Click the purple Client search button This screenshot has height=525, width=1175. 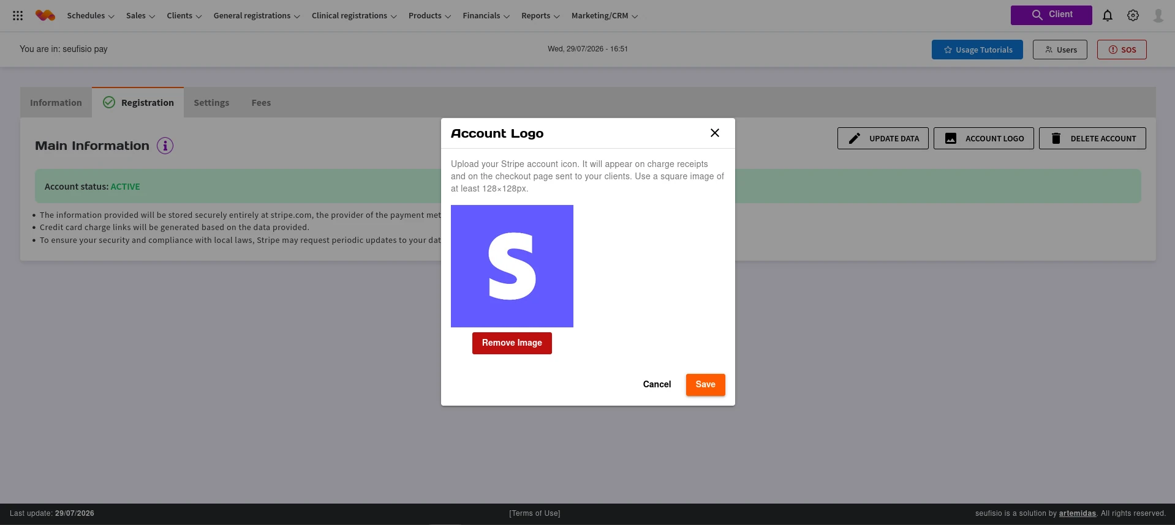tap(1051, 15)
